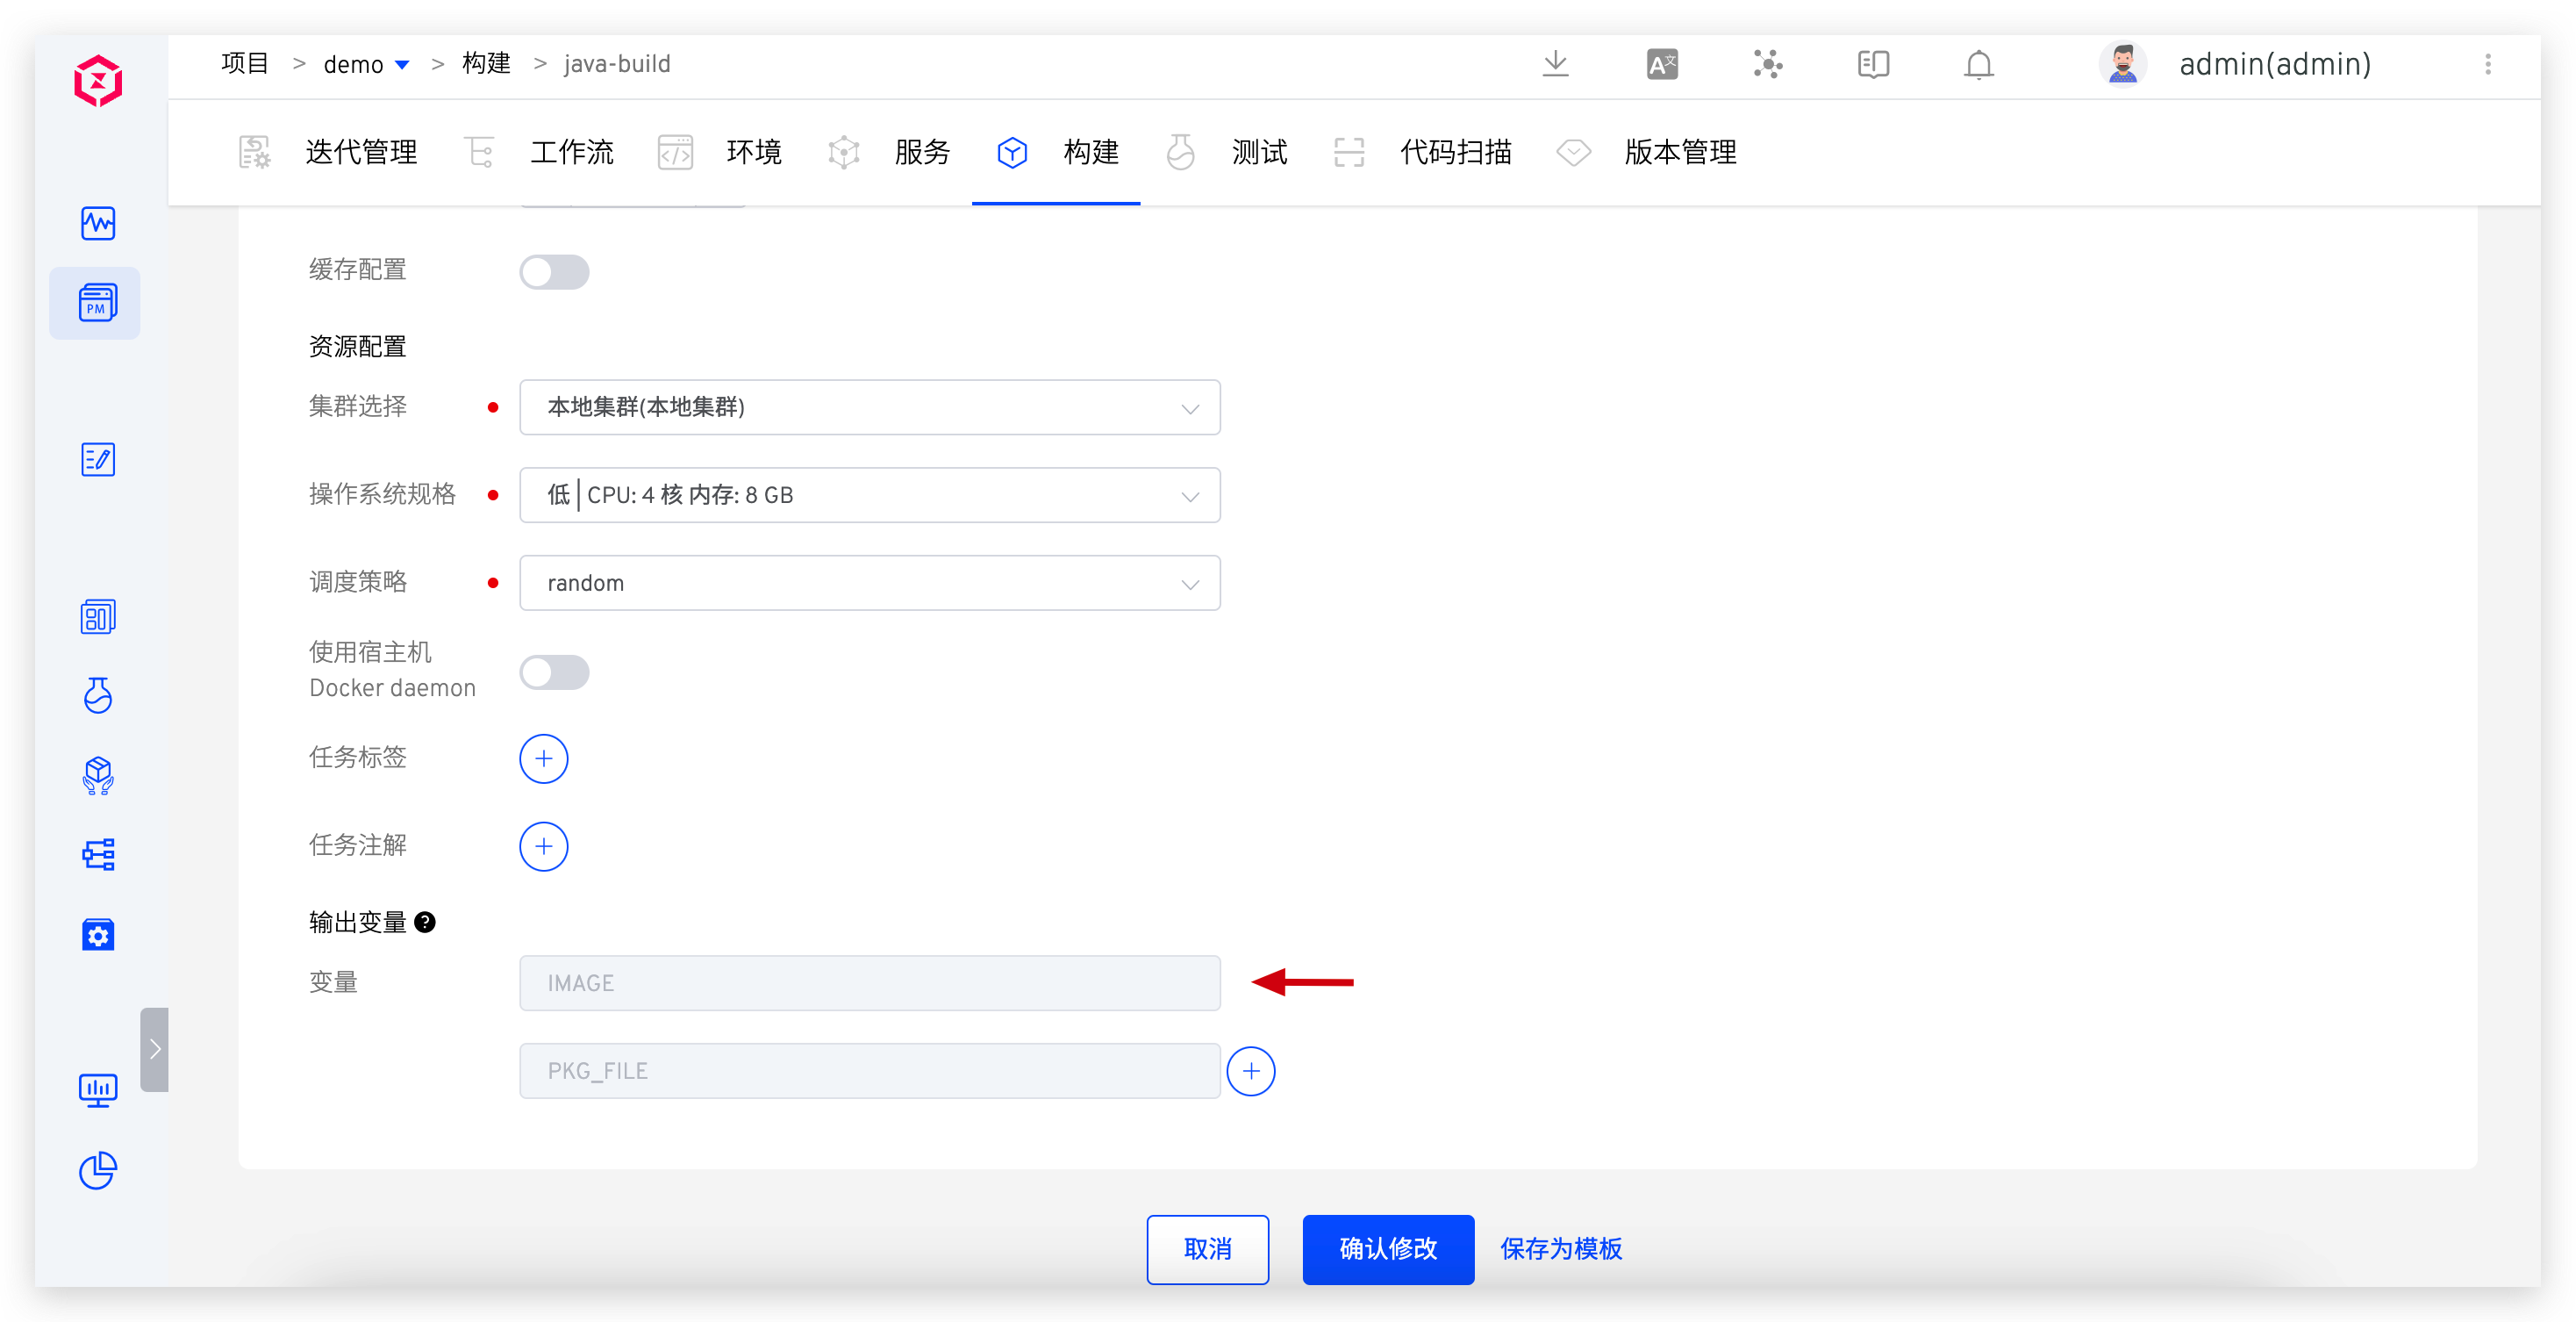Show help for 输出变量
Screen dimensions: 2576x1322
click(425, 922)
